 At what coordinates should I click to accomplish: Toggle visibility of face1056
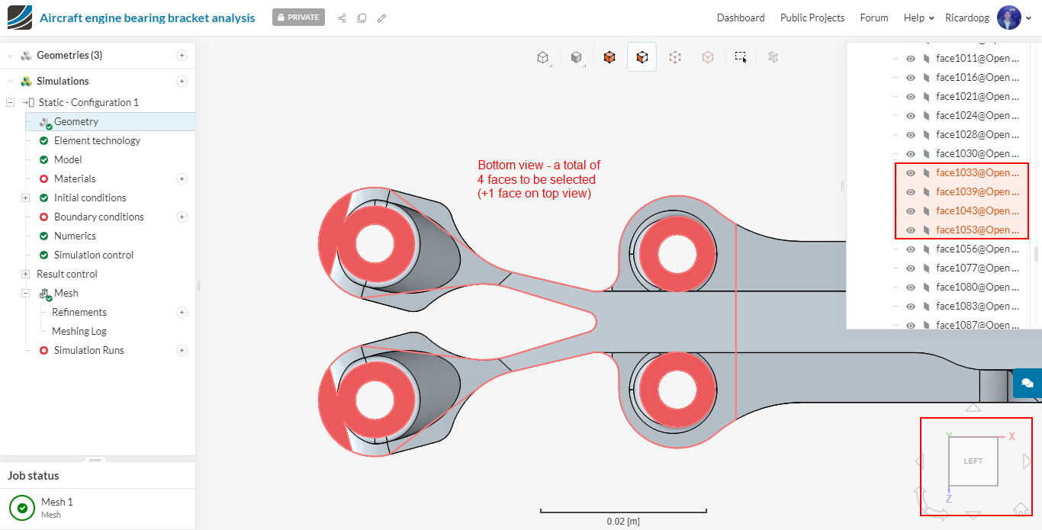point(910,249)
